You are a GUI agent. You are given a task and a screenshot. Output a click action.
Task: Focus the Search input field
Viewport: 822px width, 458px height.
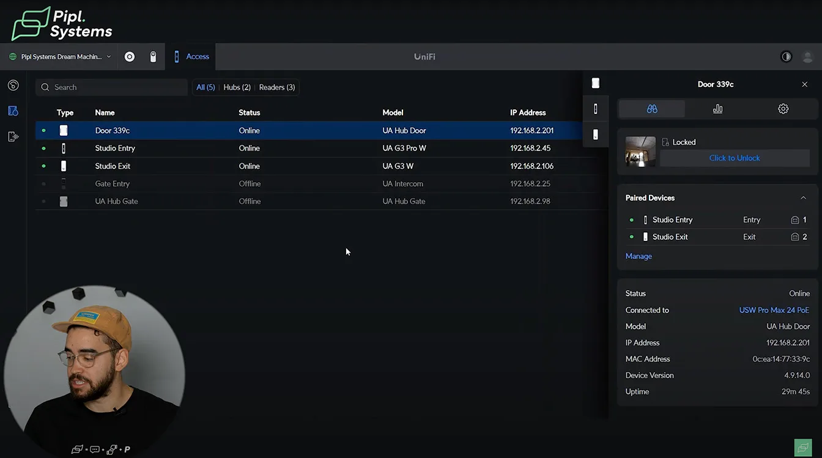[111, 87]
